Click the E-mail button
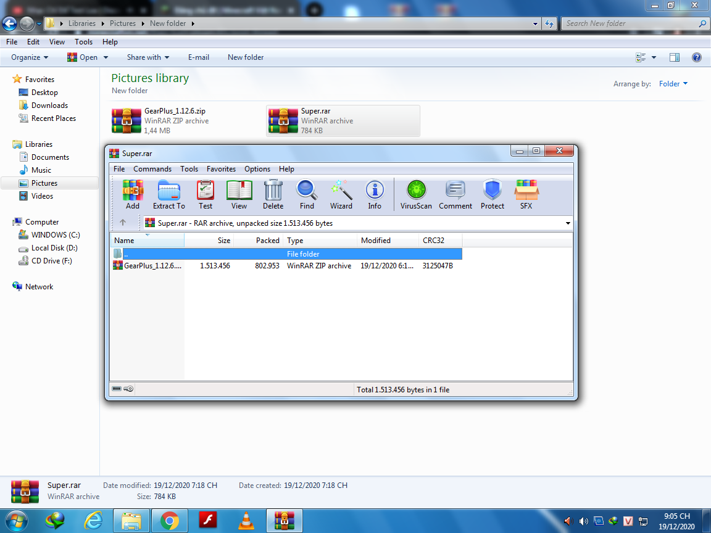This screenshot has width=711, height=533. pyautogui.click(x=199, y=57)
